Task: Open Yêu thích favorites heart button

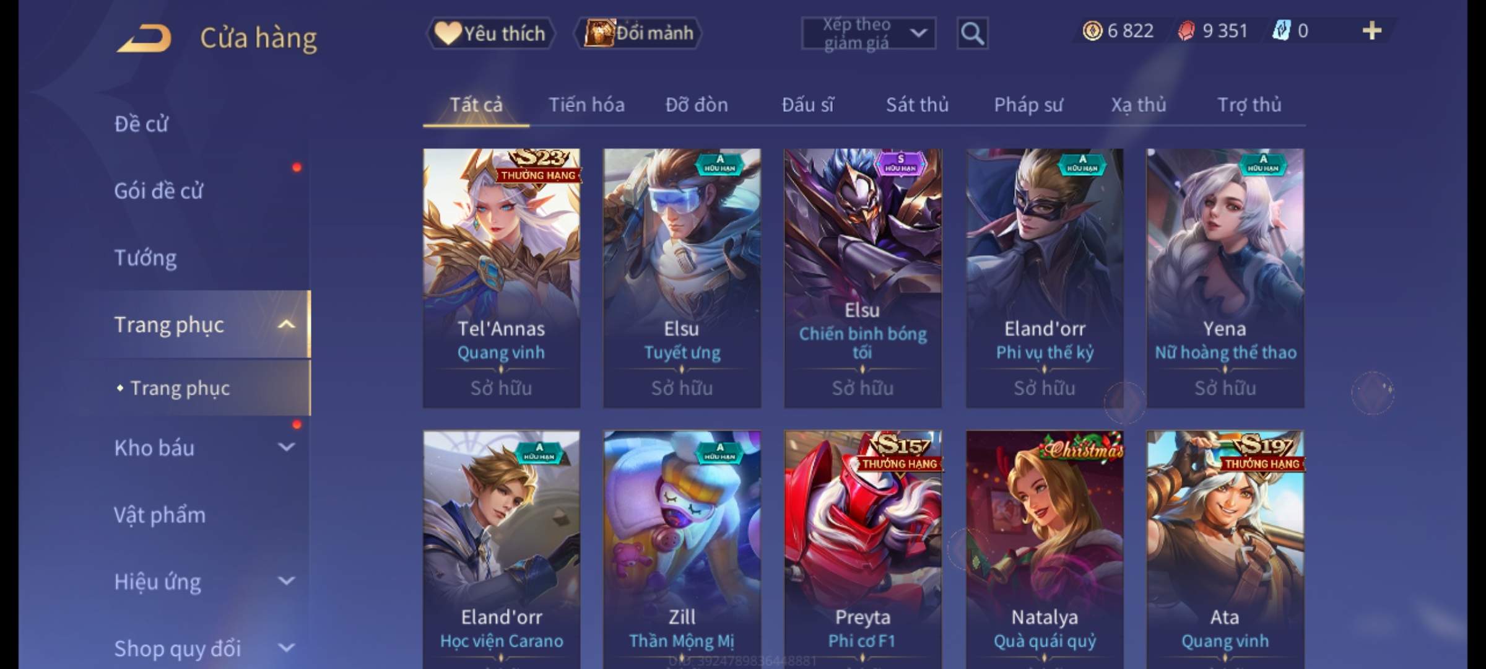Action: point(490,33)
